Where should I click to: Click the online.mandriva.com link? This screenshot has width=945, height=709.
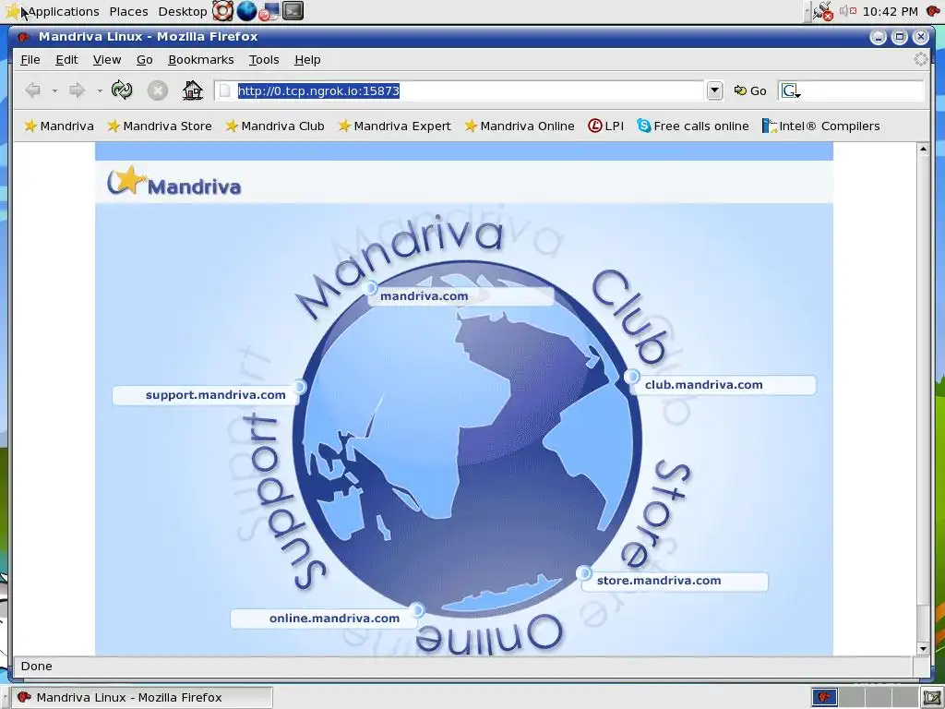click(334, 618)
